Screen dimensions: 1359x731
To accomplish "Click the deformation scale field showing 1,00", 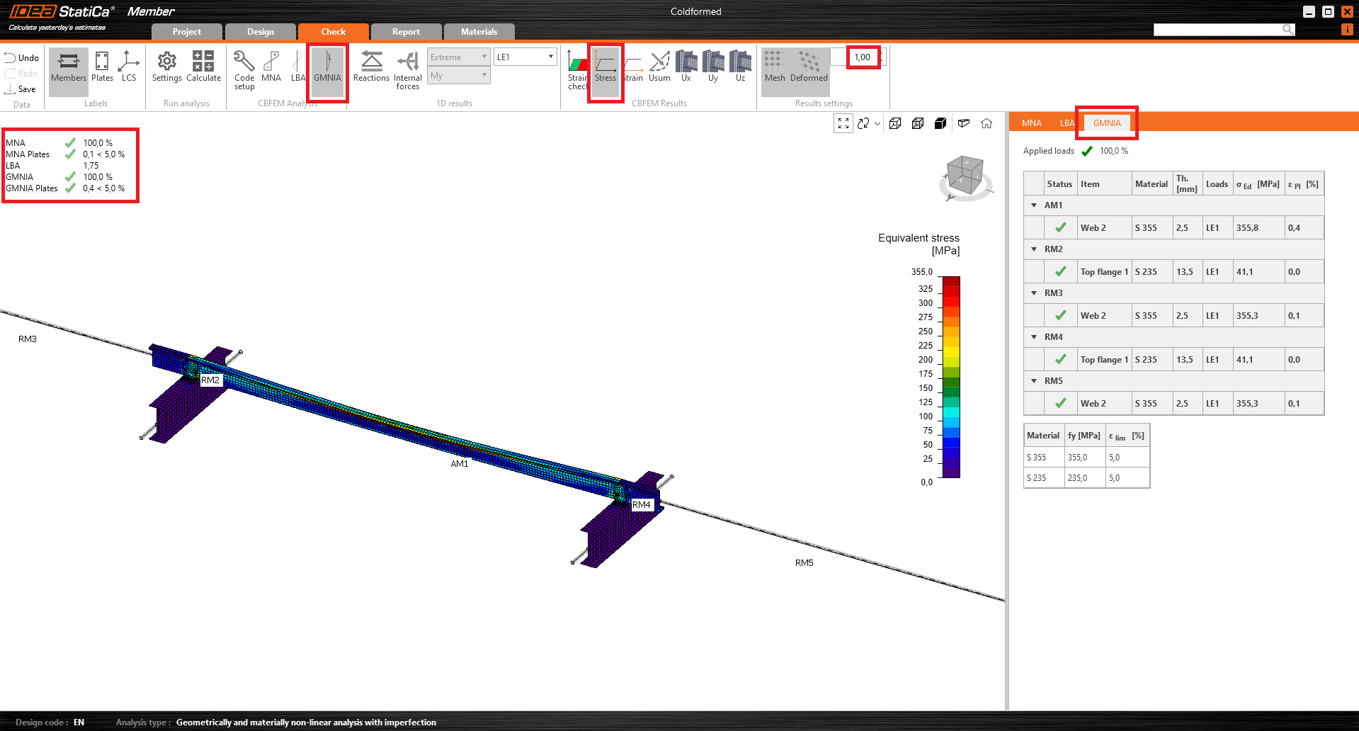I will [x=862, y=57].
